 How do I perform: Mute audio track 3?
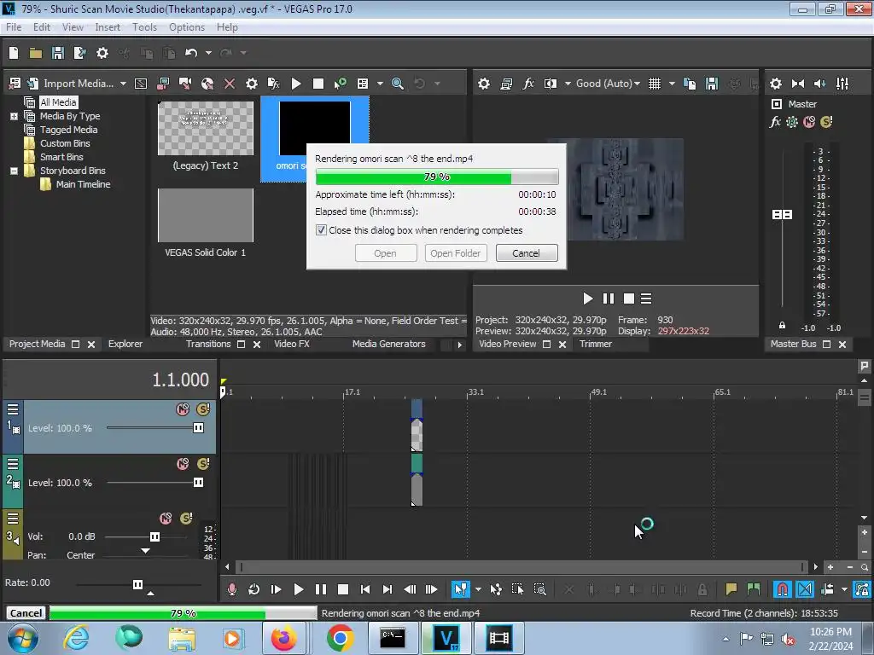pos(166,519)
